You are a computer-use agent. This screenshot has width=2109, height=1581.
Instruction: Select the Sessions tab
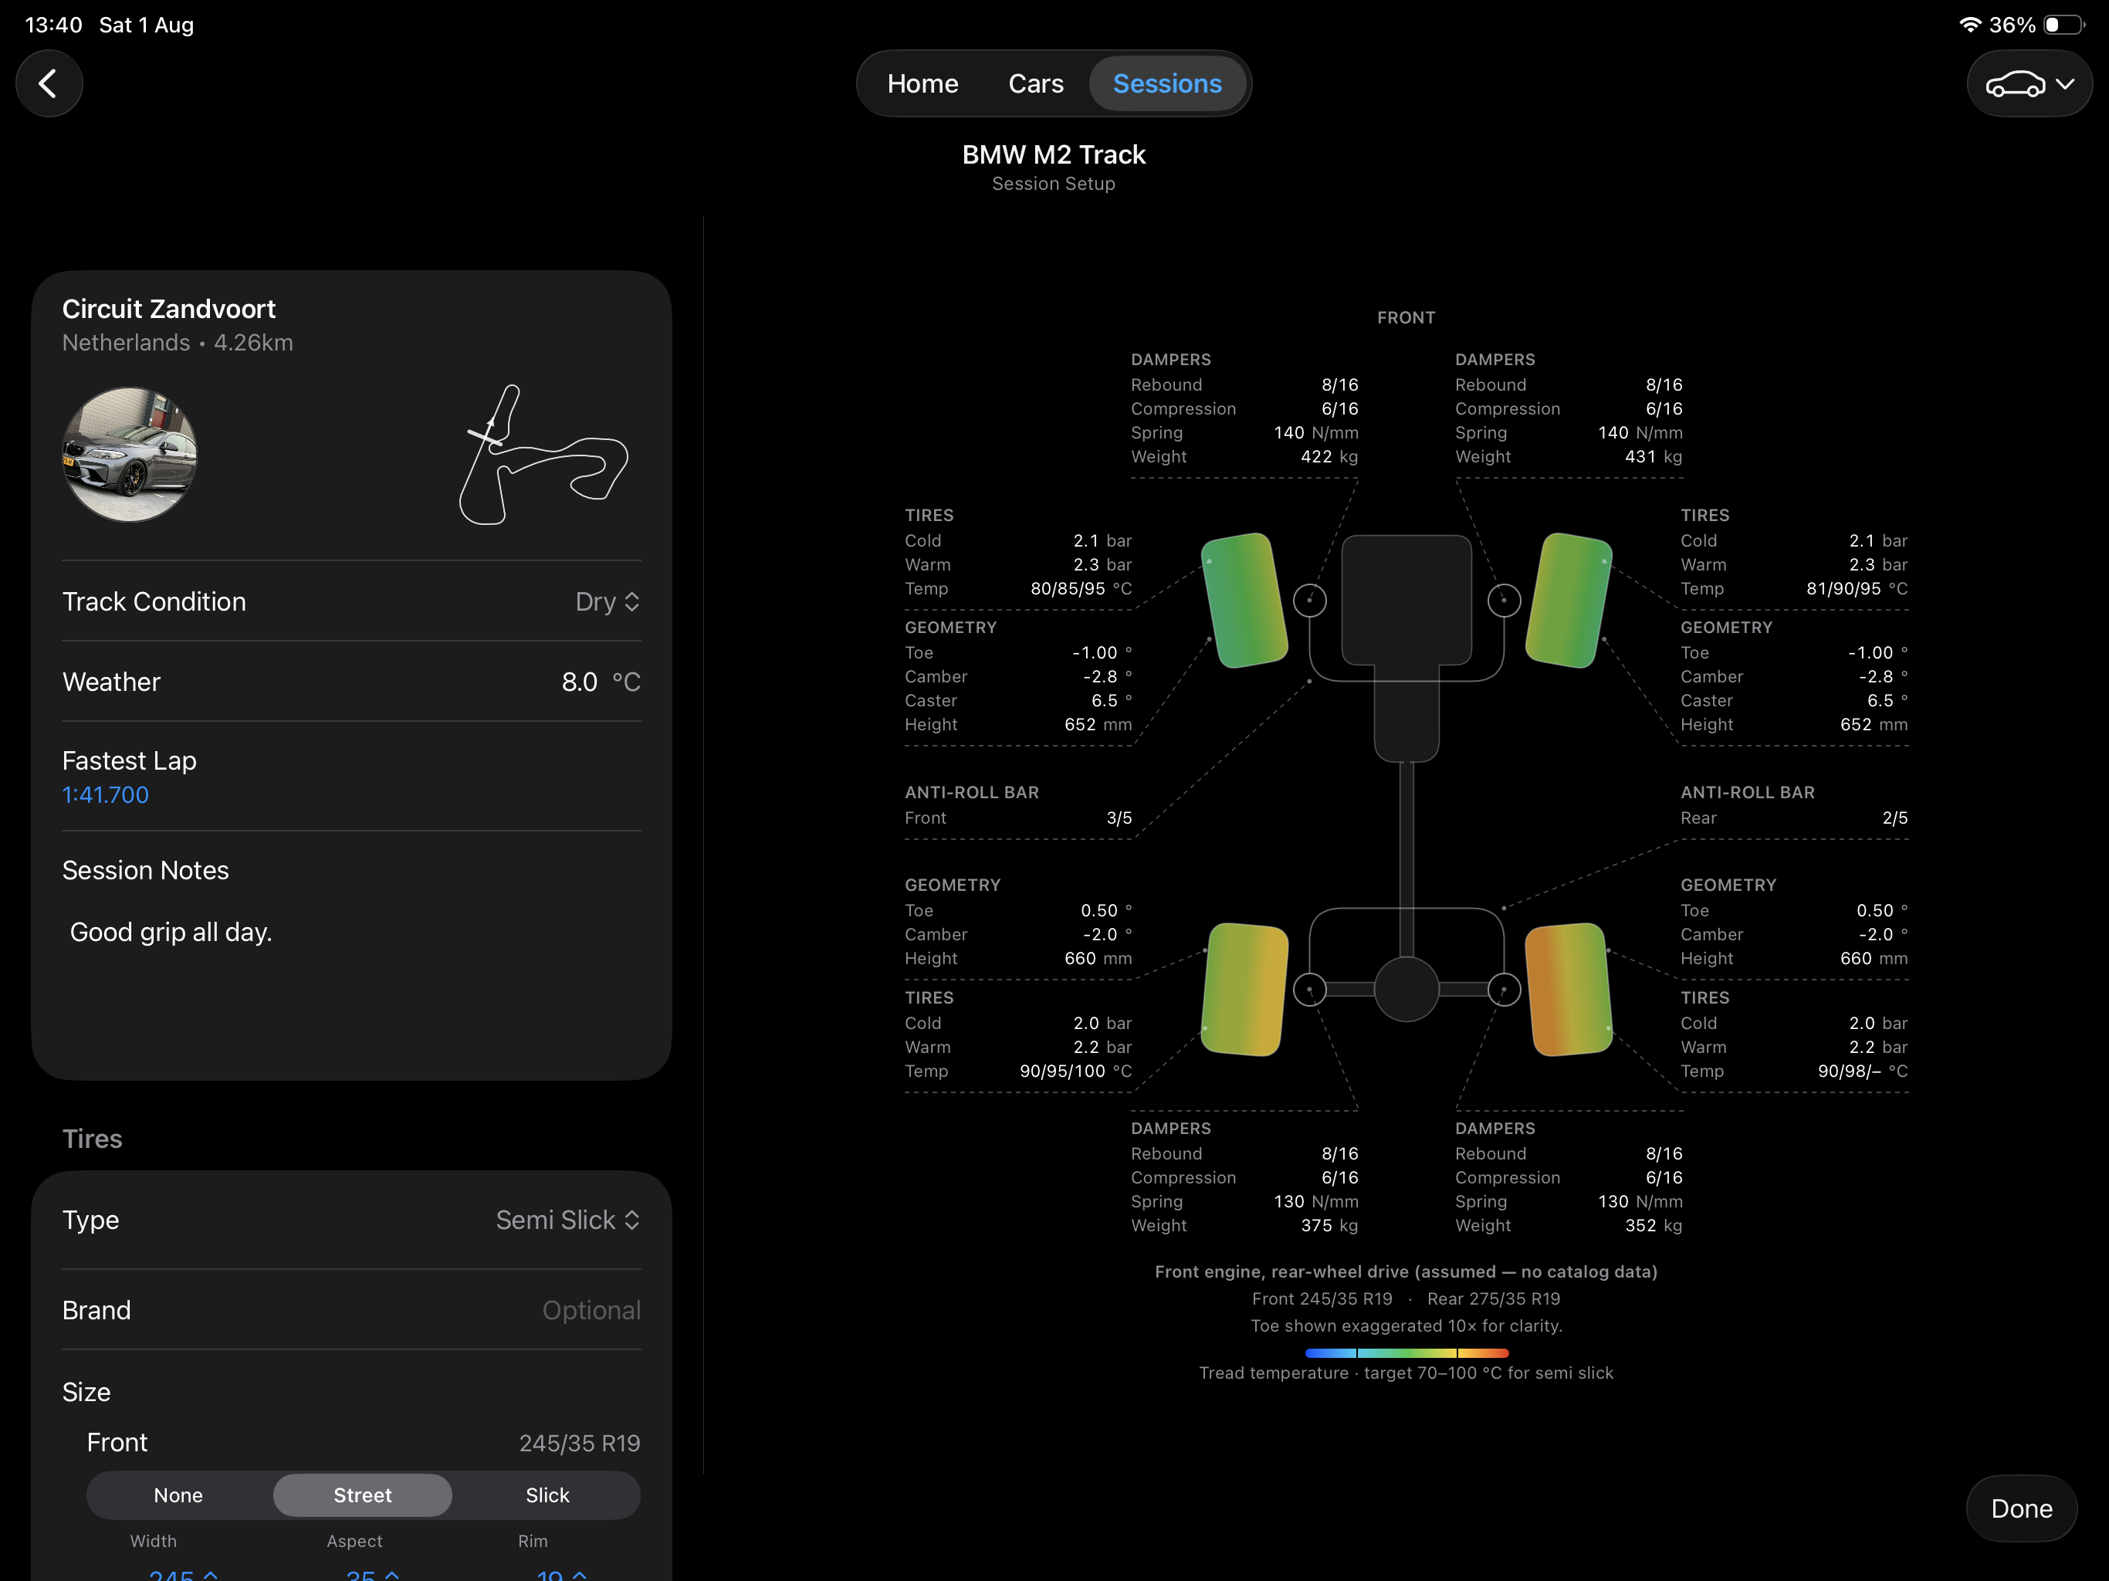[x=1167, y=84]
